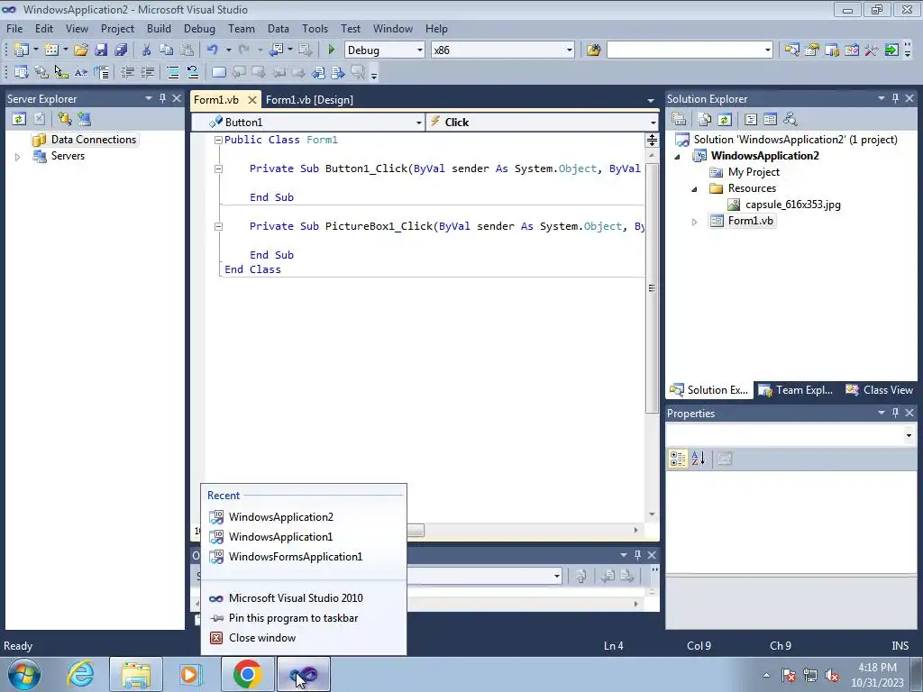923x692 pixels.
Task: Collapse the WindowsApplication2 project node
Action: [677, 157]
